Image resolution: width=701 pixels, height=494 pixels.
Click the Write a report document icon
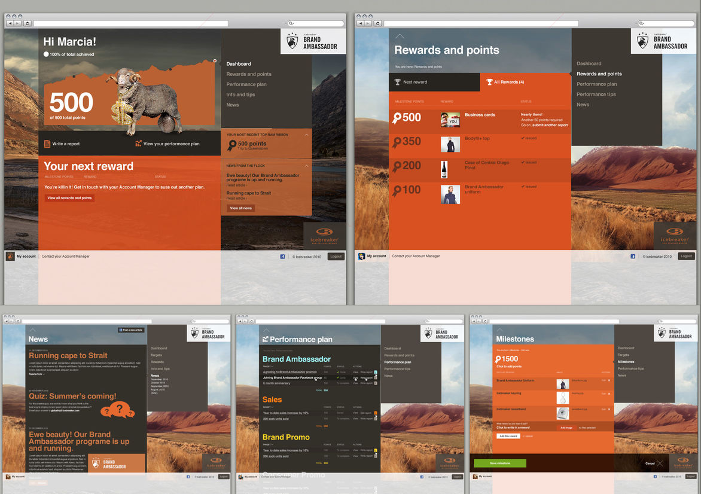click(47, 144)
